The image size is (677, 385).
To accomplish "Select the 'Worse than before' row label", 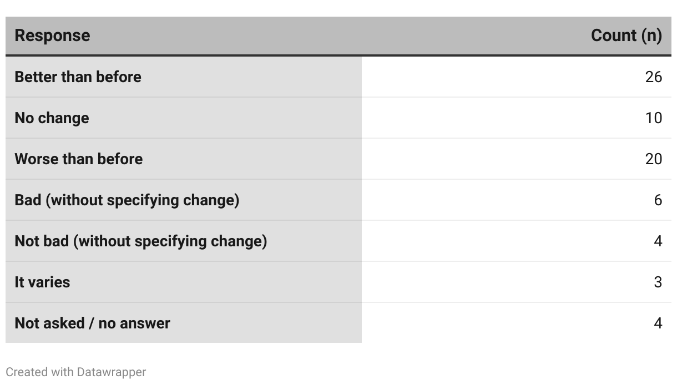I will [x=78, y=159].
